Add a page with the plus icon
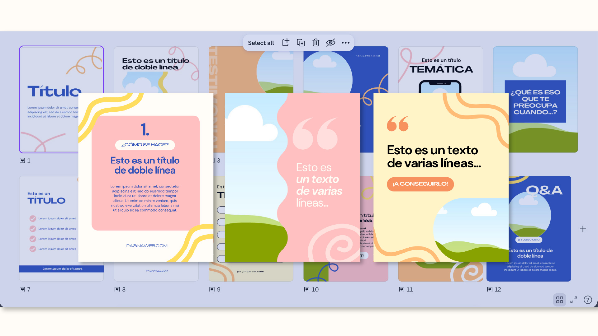The width and height of the screenshot is (598, 336). click(x=583, y=229)
